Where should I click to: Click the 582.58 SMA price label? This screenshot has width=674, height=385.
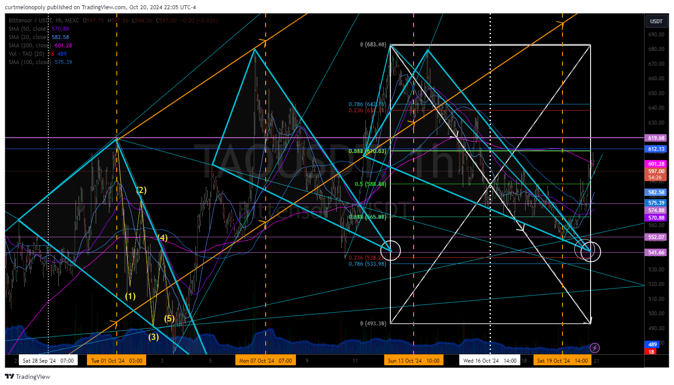pyautogui.click(x=656, y=192)
